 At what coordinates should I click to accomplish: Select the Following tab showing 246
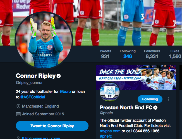coord(128,54)
